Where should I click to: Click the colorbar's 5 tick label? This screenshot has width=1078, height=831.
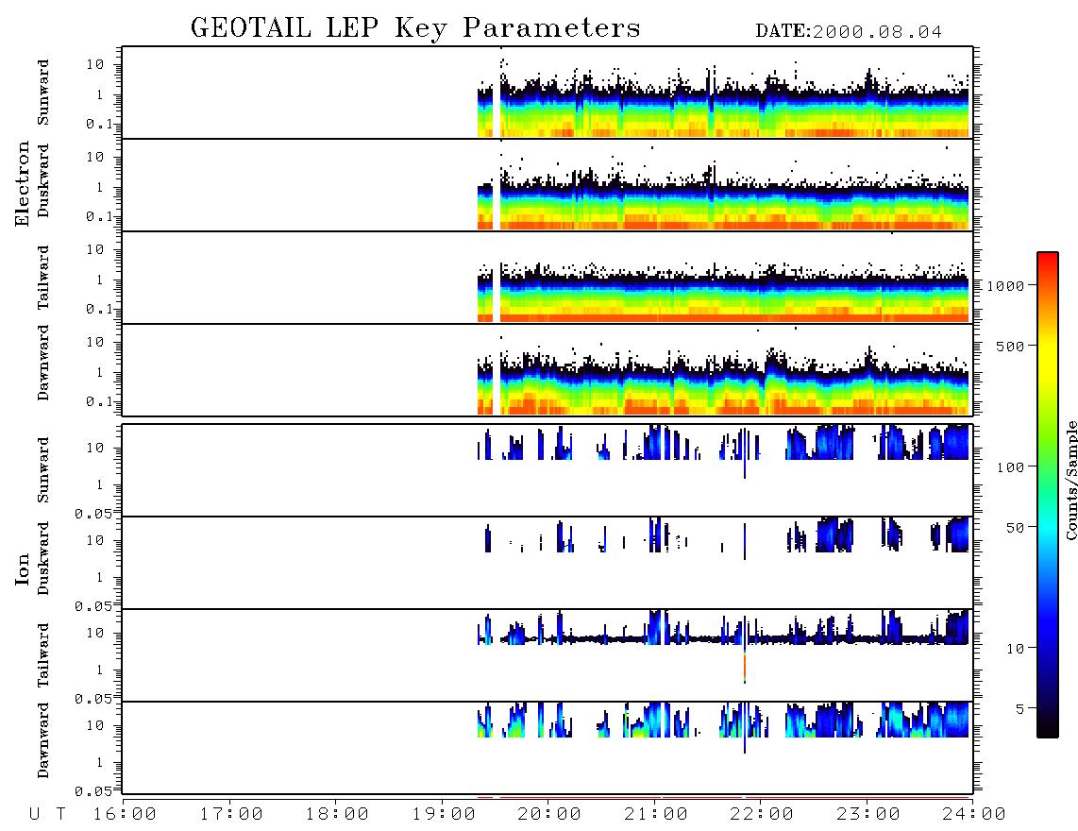pos(1019,708)
